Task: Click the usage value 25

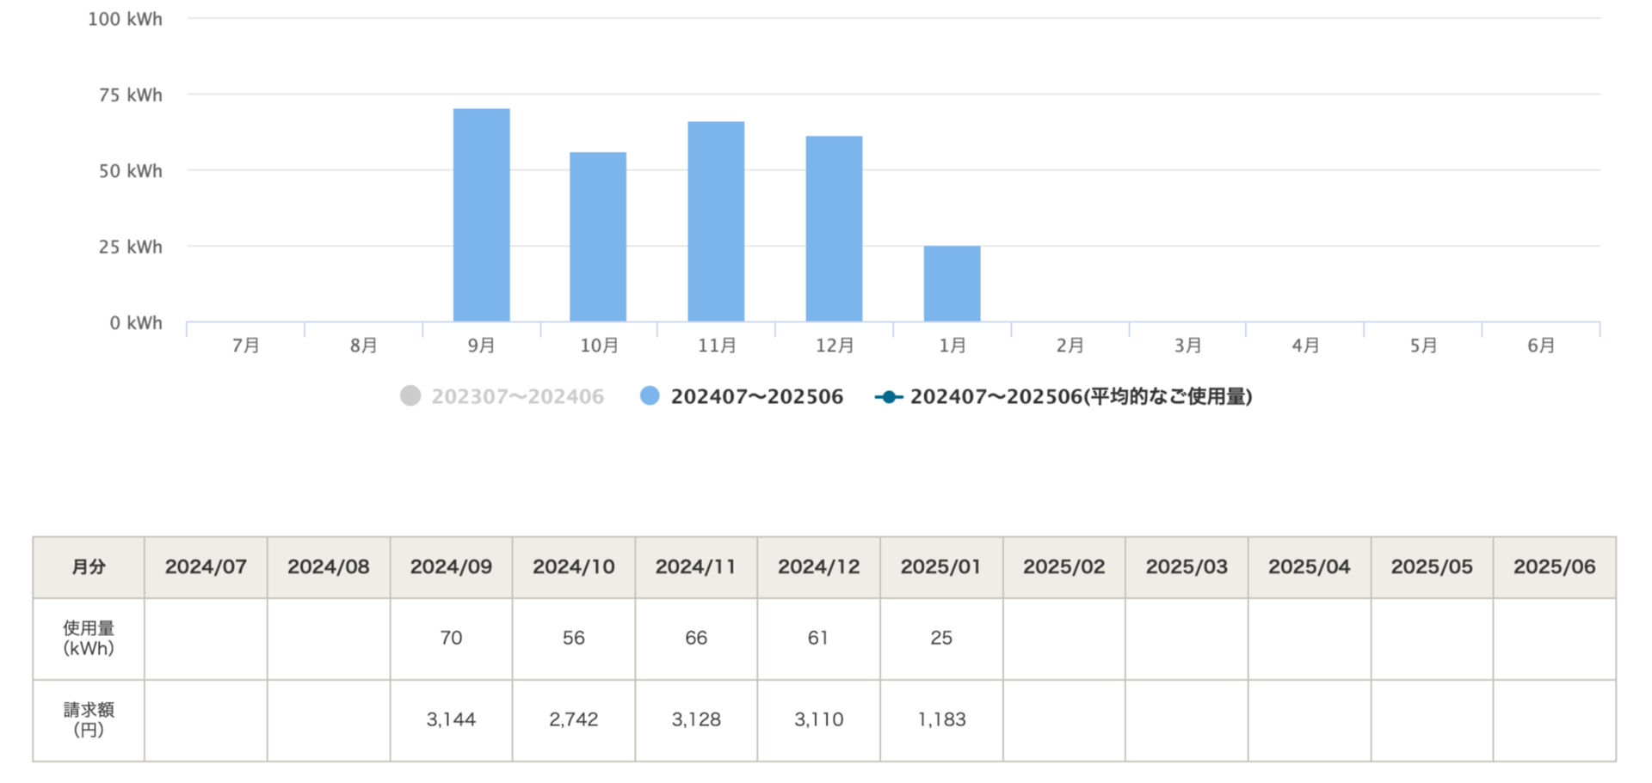Action: coord(941,638)
